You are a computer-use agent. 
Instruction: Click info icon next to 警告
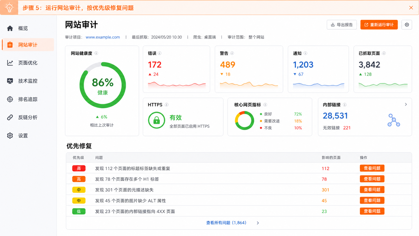[232, 53]
